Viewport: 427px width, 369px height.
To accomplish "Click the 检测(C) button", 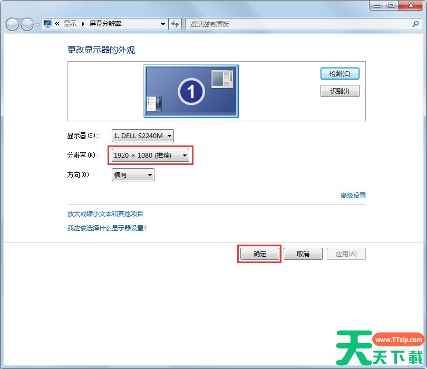I will [x=340, y=73].
